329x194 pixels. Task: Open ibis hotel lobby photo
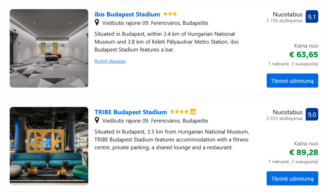pyautogui.click(x=49, y=48)
